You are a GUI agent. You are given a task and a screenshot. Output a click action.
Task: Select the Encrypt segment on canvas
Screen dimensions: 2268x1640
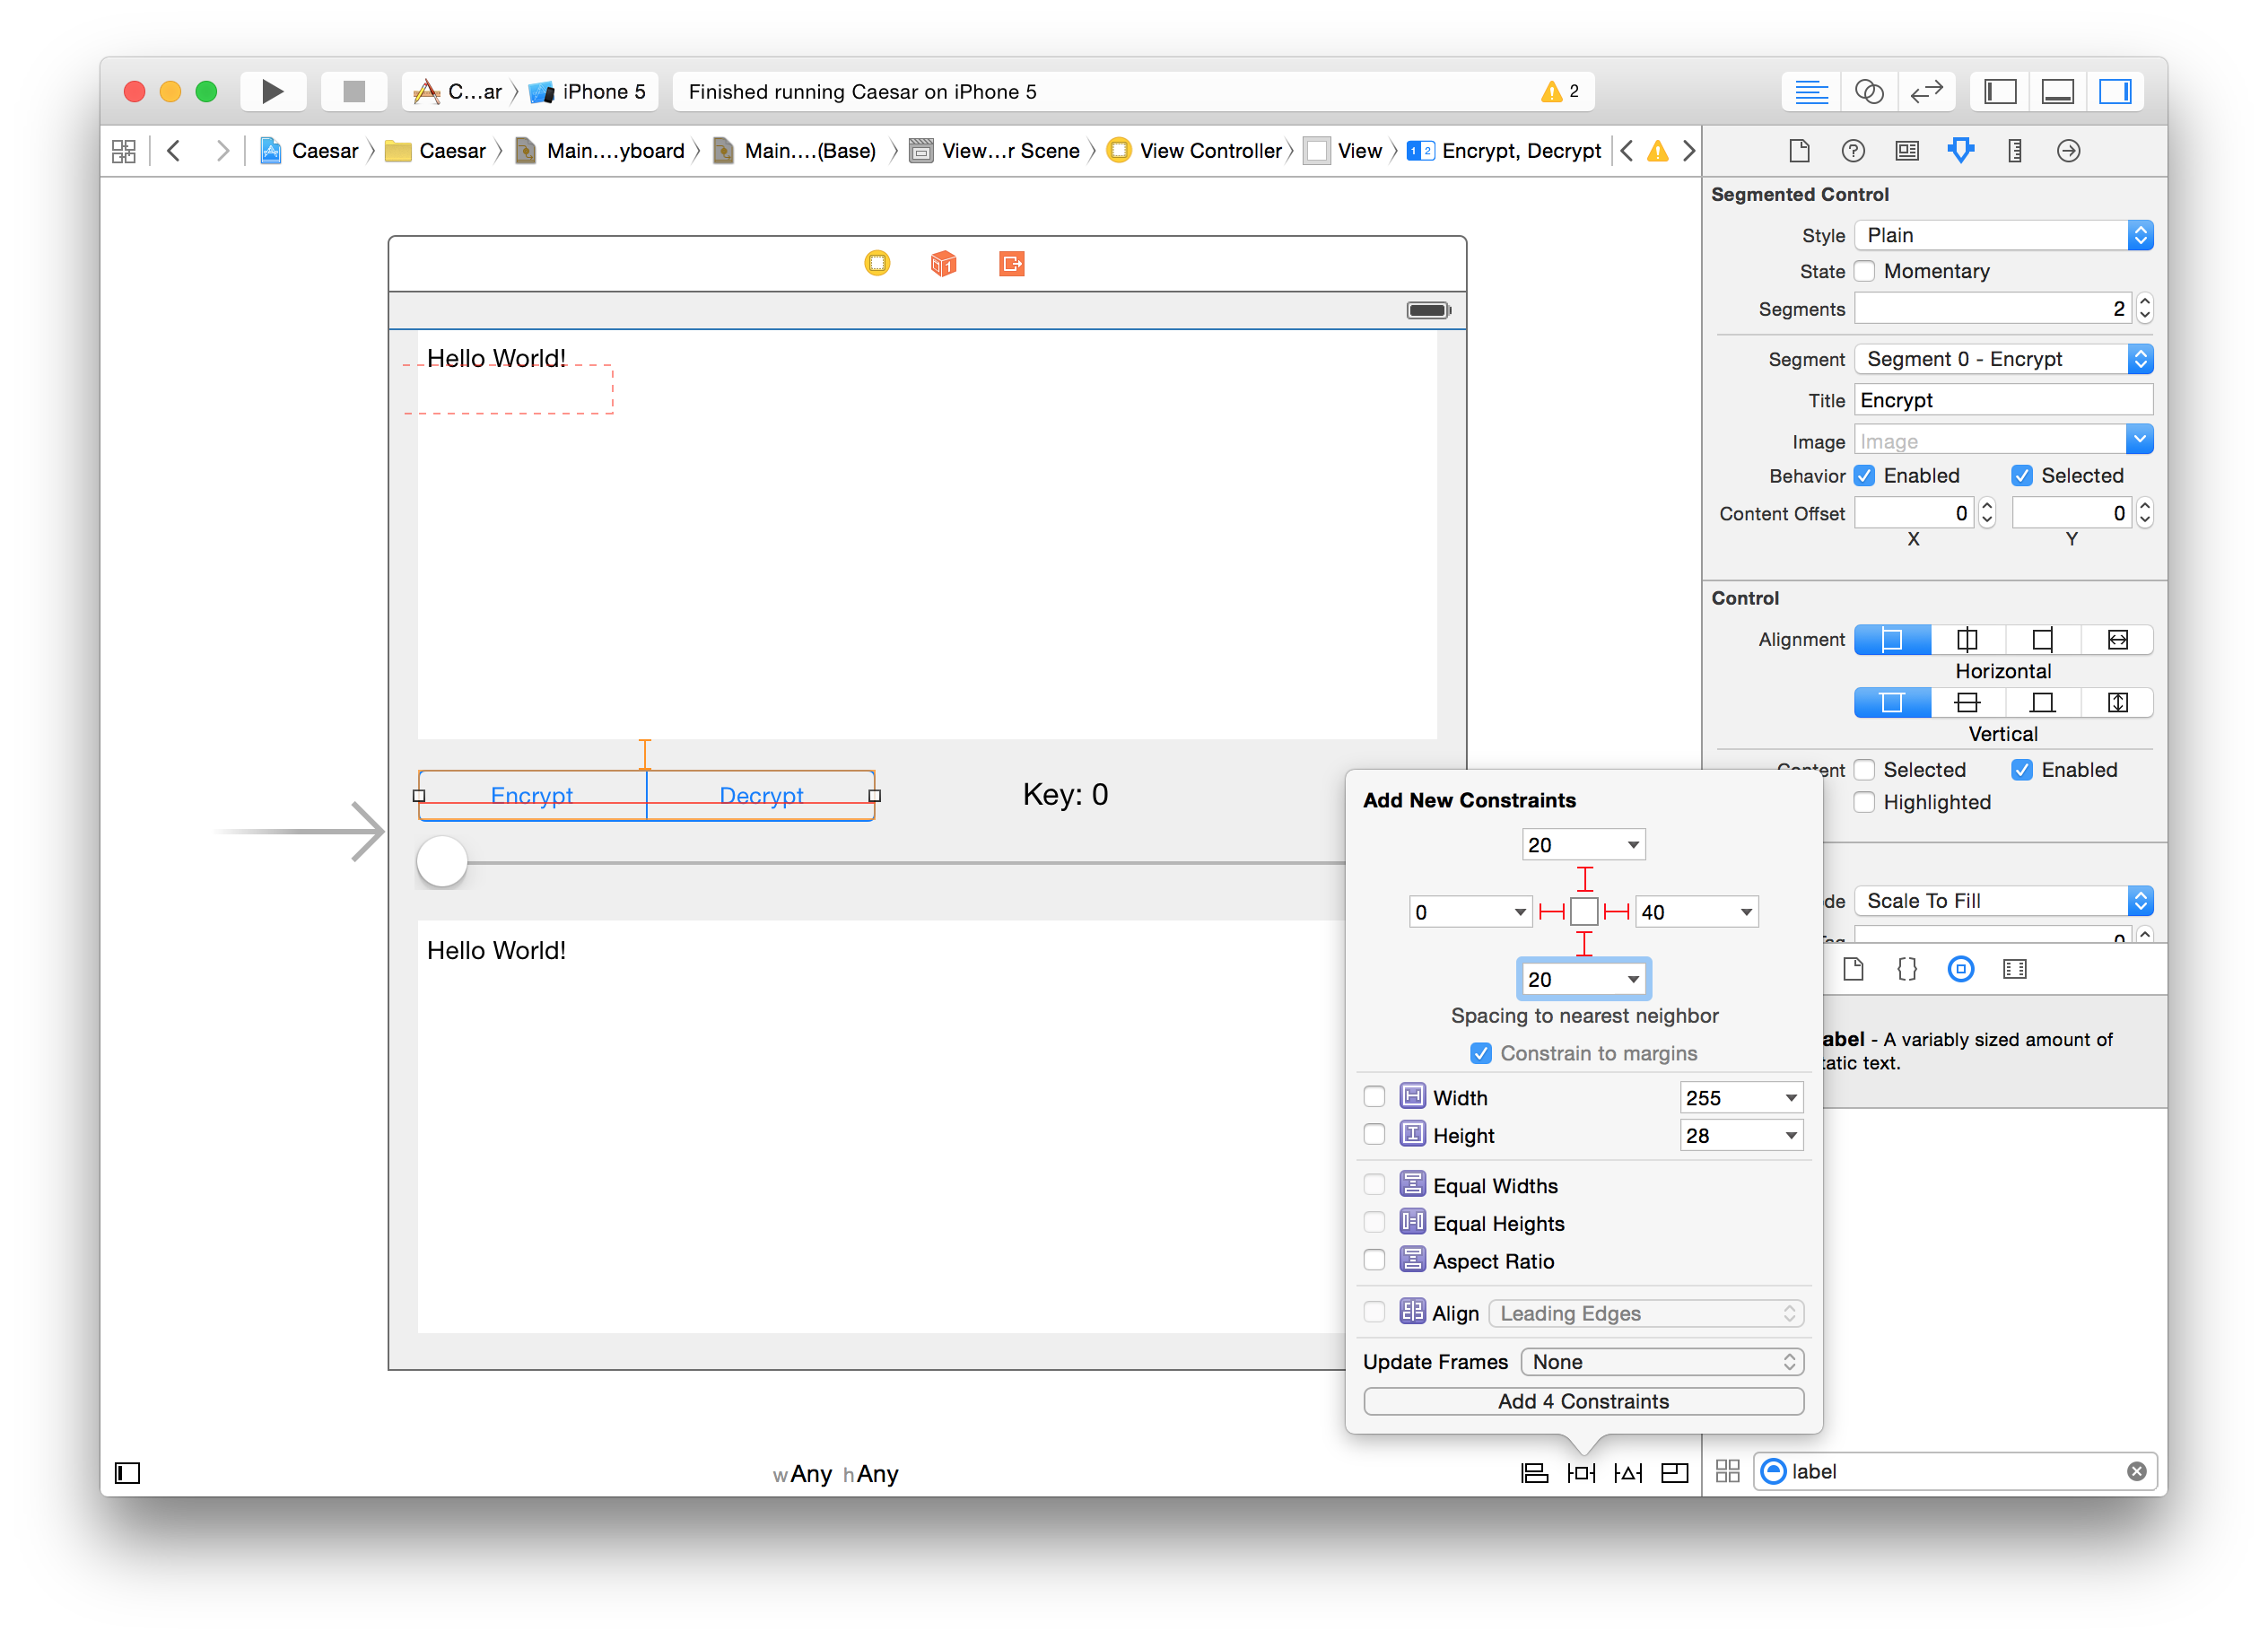532,796
